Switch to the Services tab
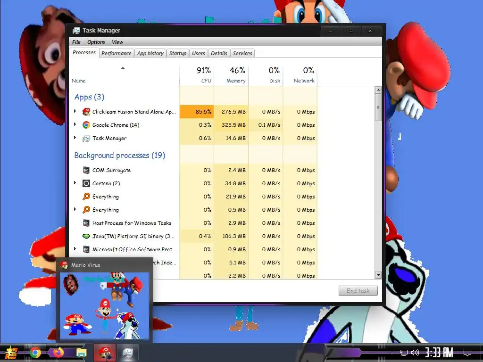 242,53
